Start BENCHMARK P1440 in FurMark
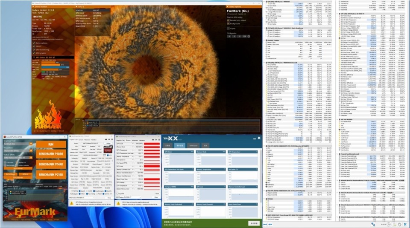 (51, 164)
